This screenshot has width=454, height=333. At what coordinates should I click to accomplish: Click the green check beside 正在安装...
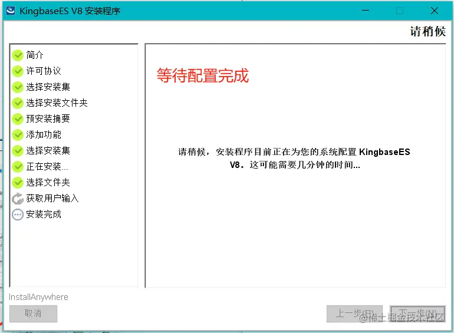(x=18, y=167)
